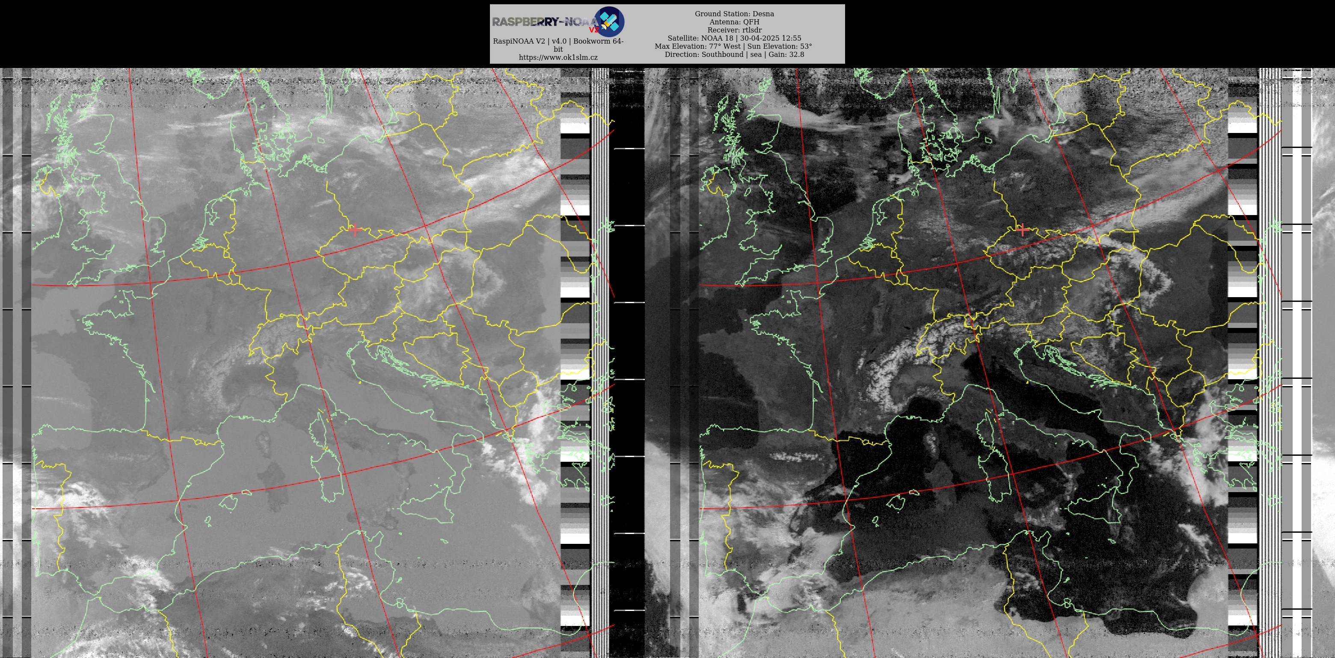
Task: Click the satellite icon in the logo
Action: pos(609,22)
